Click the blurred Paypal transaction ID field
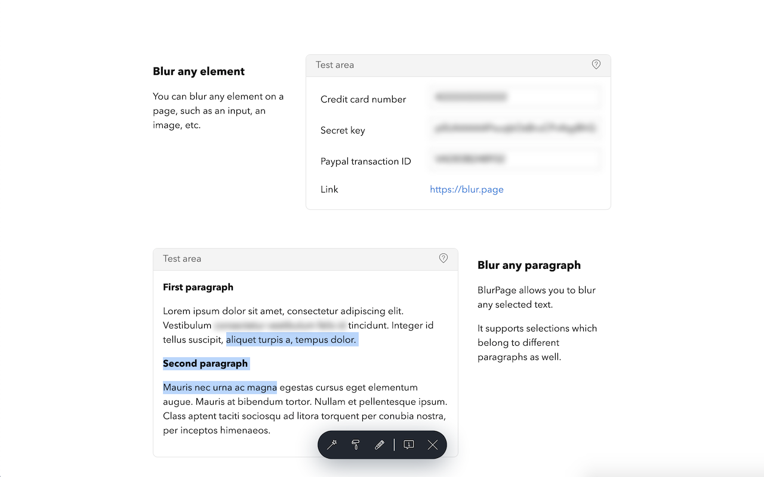Image resolution: width=764 pixels, height=477 pixels. pyautogui.click(x=515, y=159)
